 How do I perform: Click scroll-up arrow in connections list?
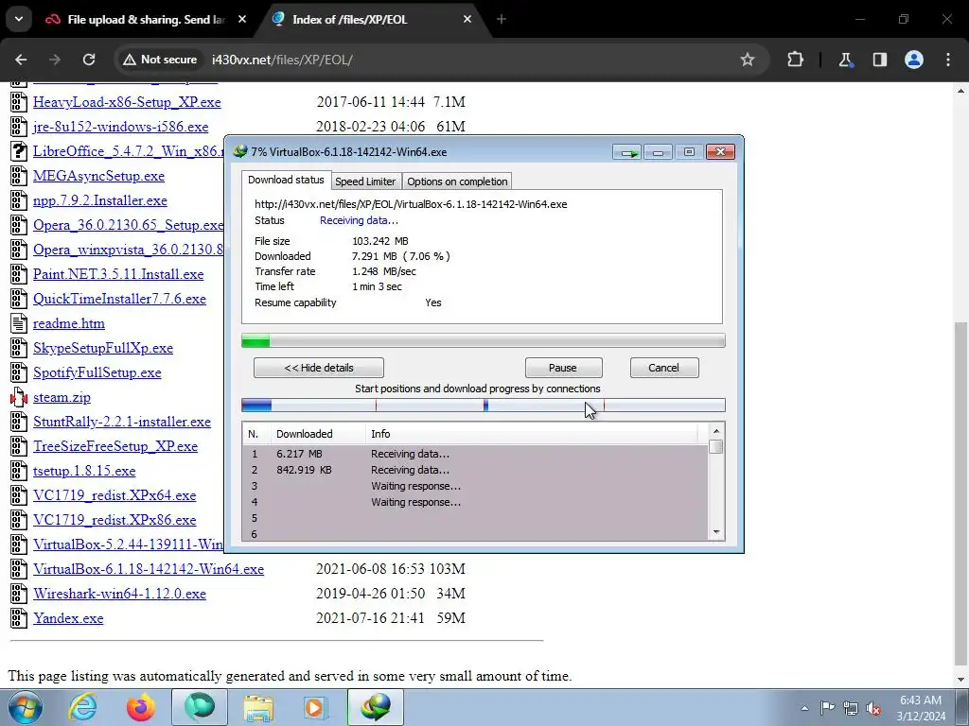(716, 431)
